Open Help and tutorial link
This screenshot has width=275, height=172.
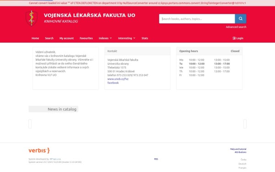point(238,149)
